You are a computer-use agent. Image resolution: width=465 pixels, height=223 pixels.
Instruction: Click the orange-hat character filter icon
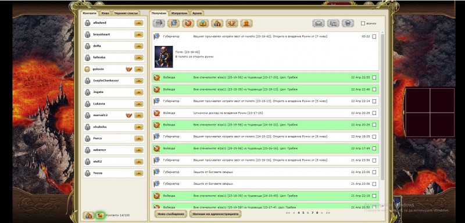click(x=246, y=23)
